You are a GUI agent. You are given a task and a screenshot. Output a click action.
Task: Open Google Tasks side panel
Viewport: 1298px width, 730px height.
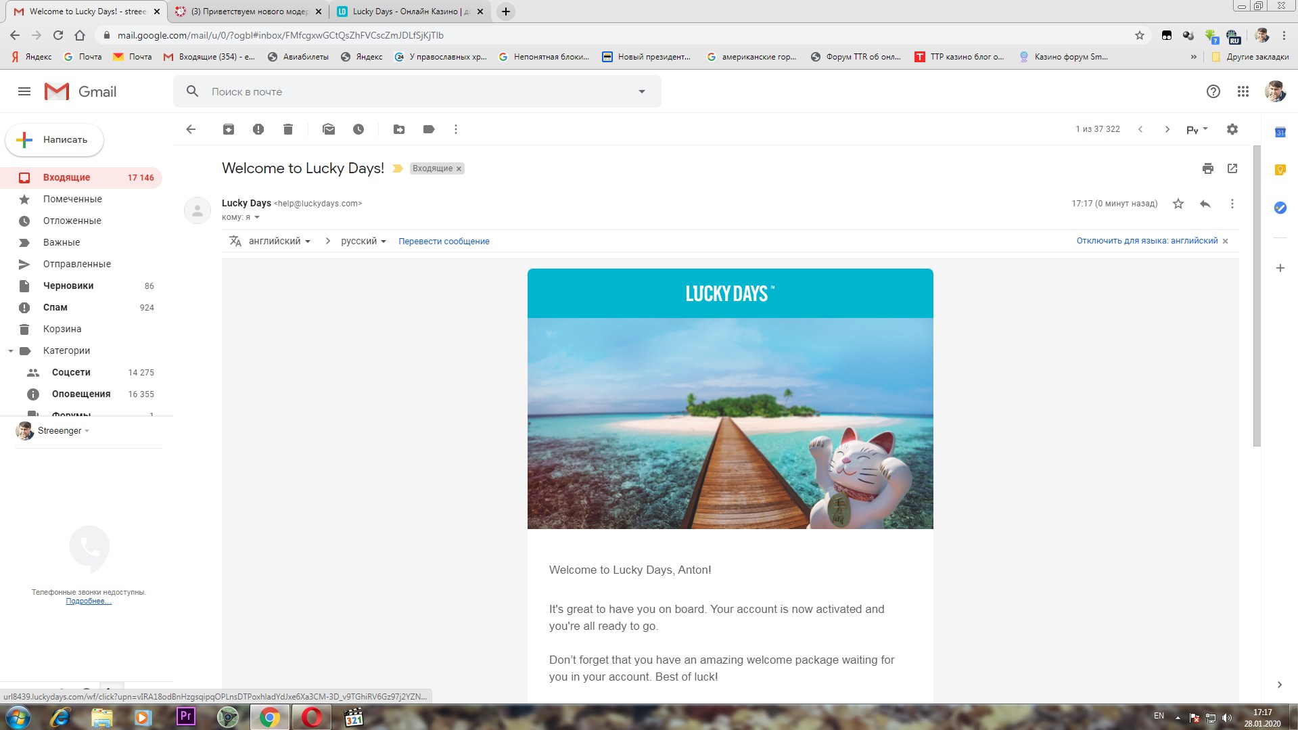click(x=1280, y=208)
